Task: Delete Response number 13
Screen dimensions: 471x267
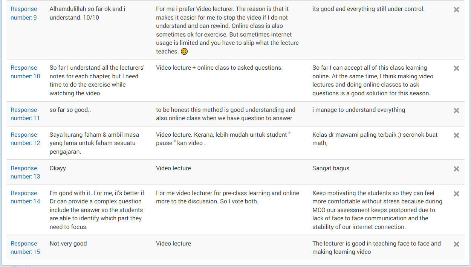Action: tap(456, 169)
